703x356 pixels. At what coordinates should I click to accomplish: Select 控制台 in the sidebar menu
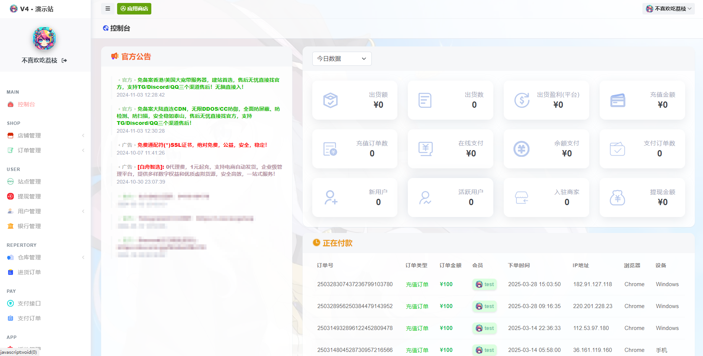tap(26, 104)
